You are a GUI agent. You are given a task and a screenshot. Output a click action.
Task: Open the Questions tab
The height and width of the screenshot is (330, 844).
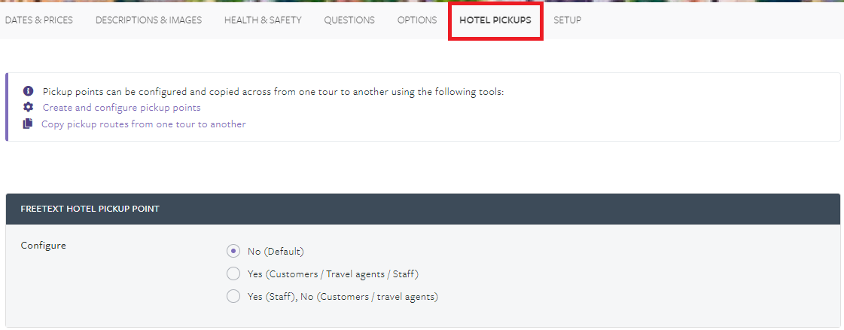[349, 20]
